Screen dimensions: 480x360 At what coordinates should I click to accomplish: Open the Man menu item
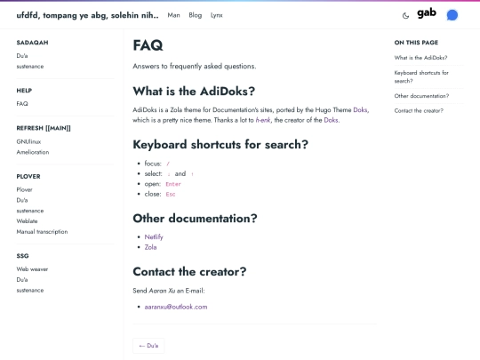[173, 15]
